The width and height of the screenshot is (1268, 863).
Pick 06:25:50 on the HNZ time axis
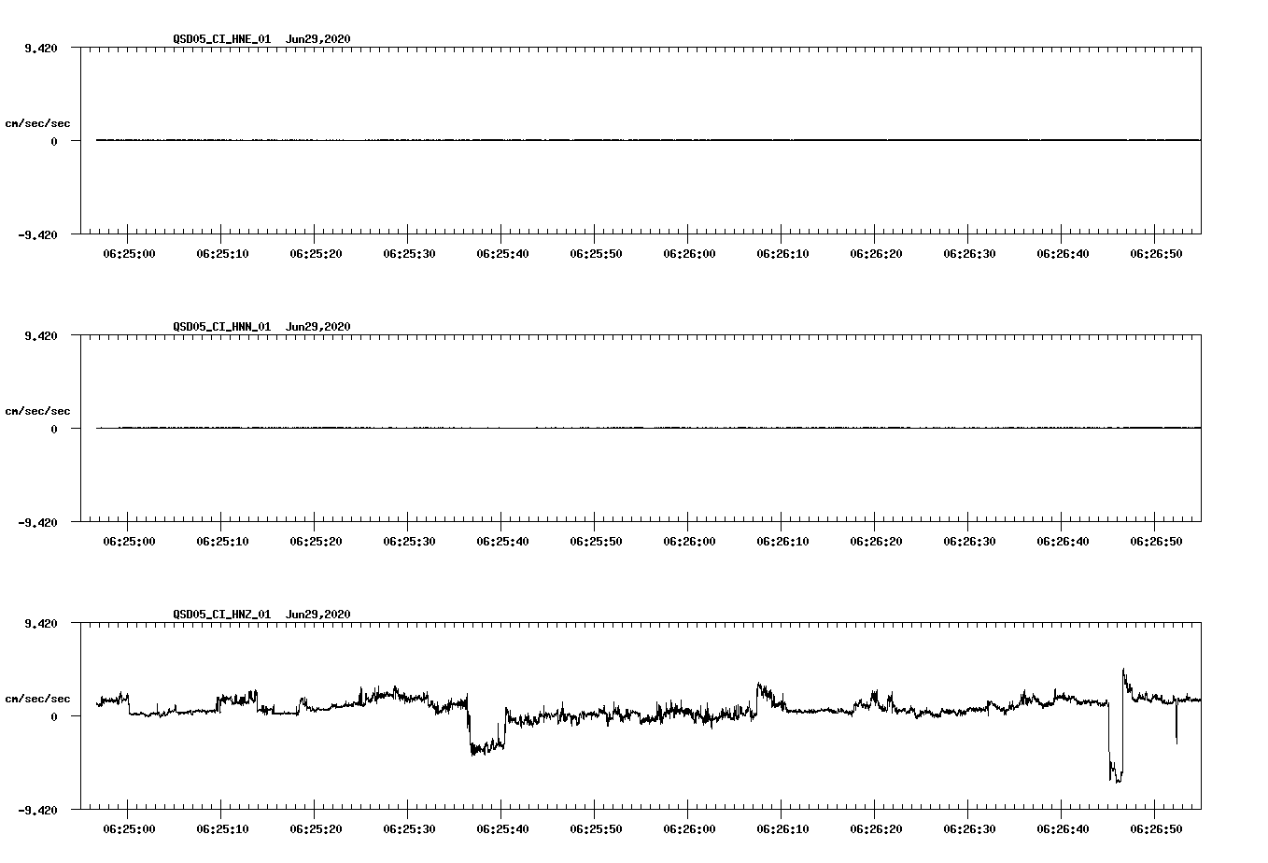(596, 828)
